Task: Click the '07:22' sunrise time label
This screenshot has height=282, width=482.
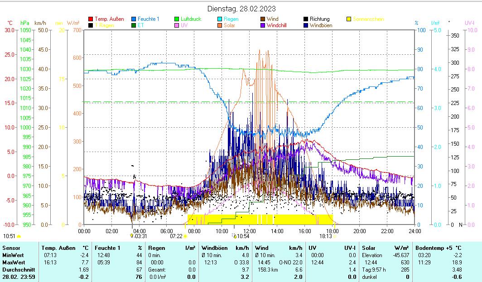Action: [x=176, y=236]
